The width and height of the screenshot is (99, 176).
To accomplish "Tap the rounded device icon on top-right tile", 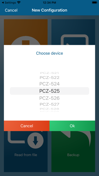I will click(x=75, y=40).
